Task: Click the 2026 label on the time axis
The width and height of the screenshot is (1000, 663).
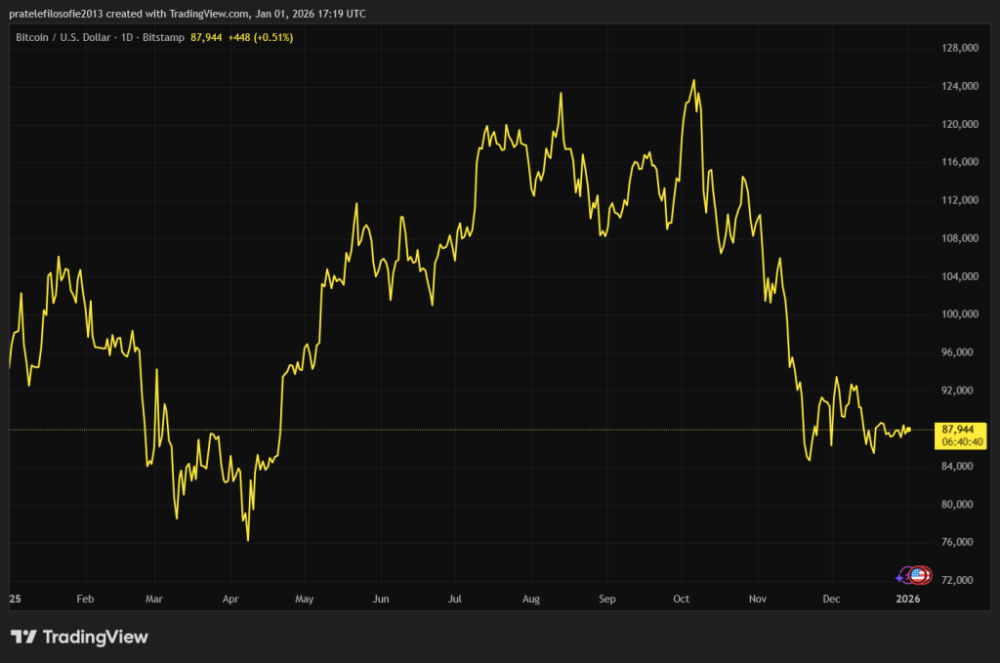Action: [908, 598]
